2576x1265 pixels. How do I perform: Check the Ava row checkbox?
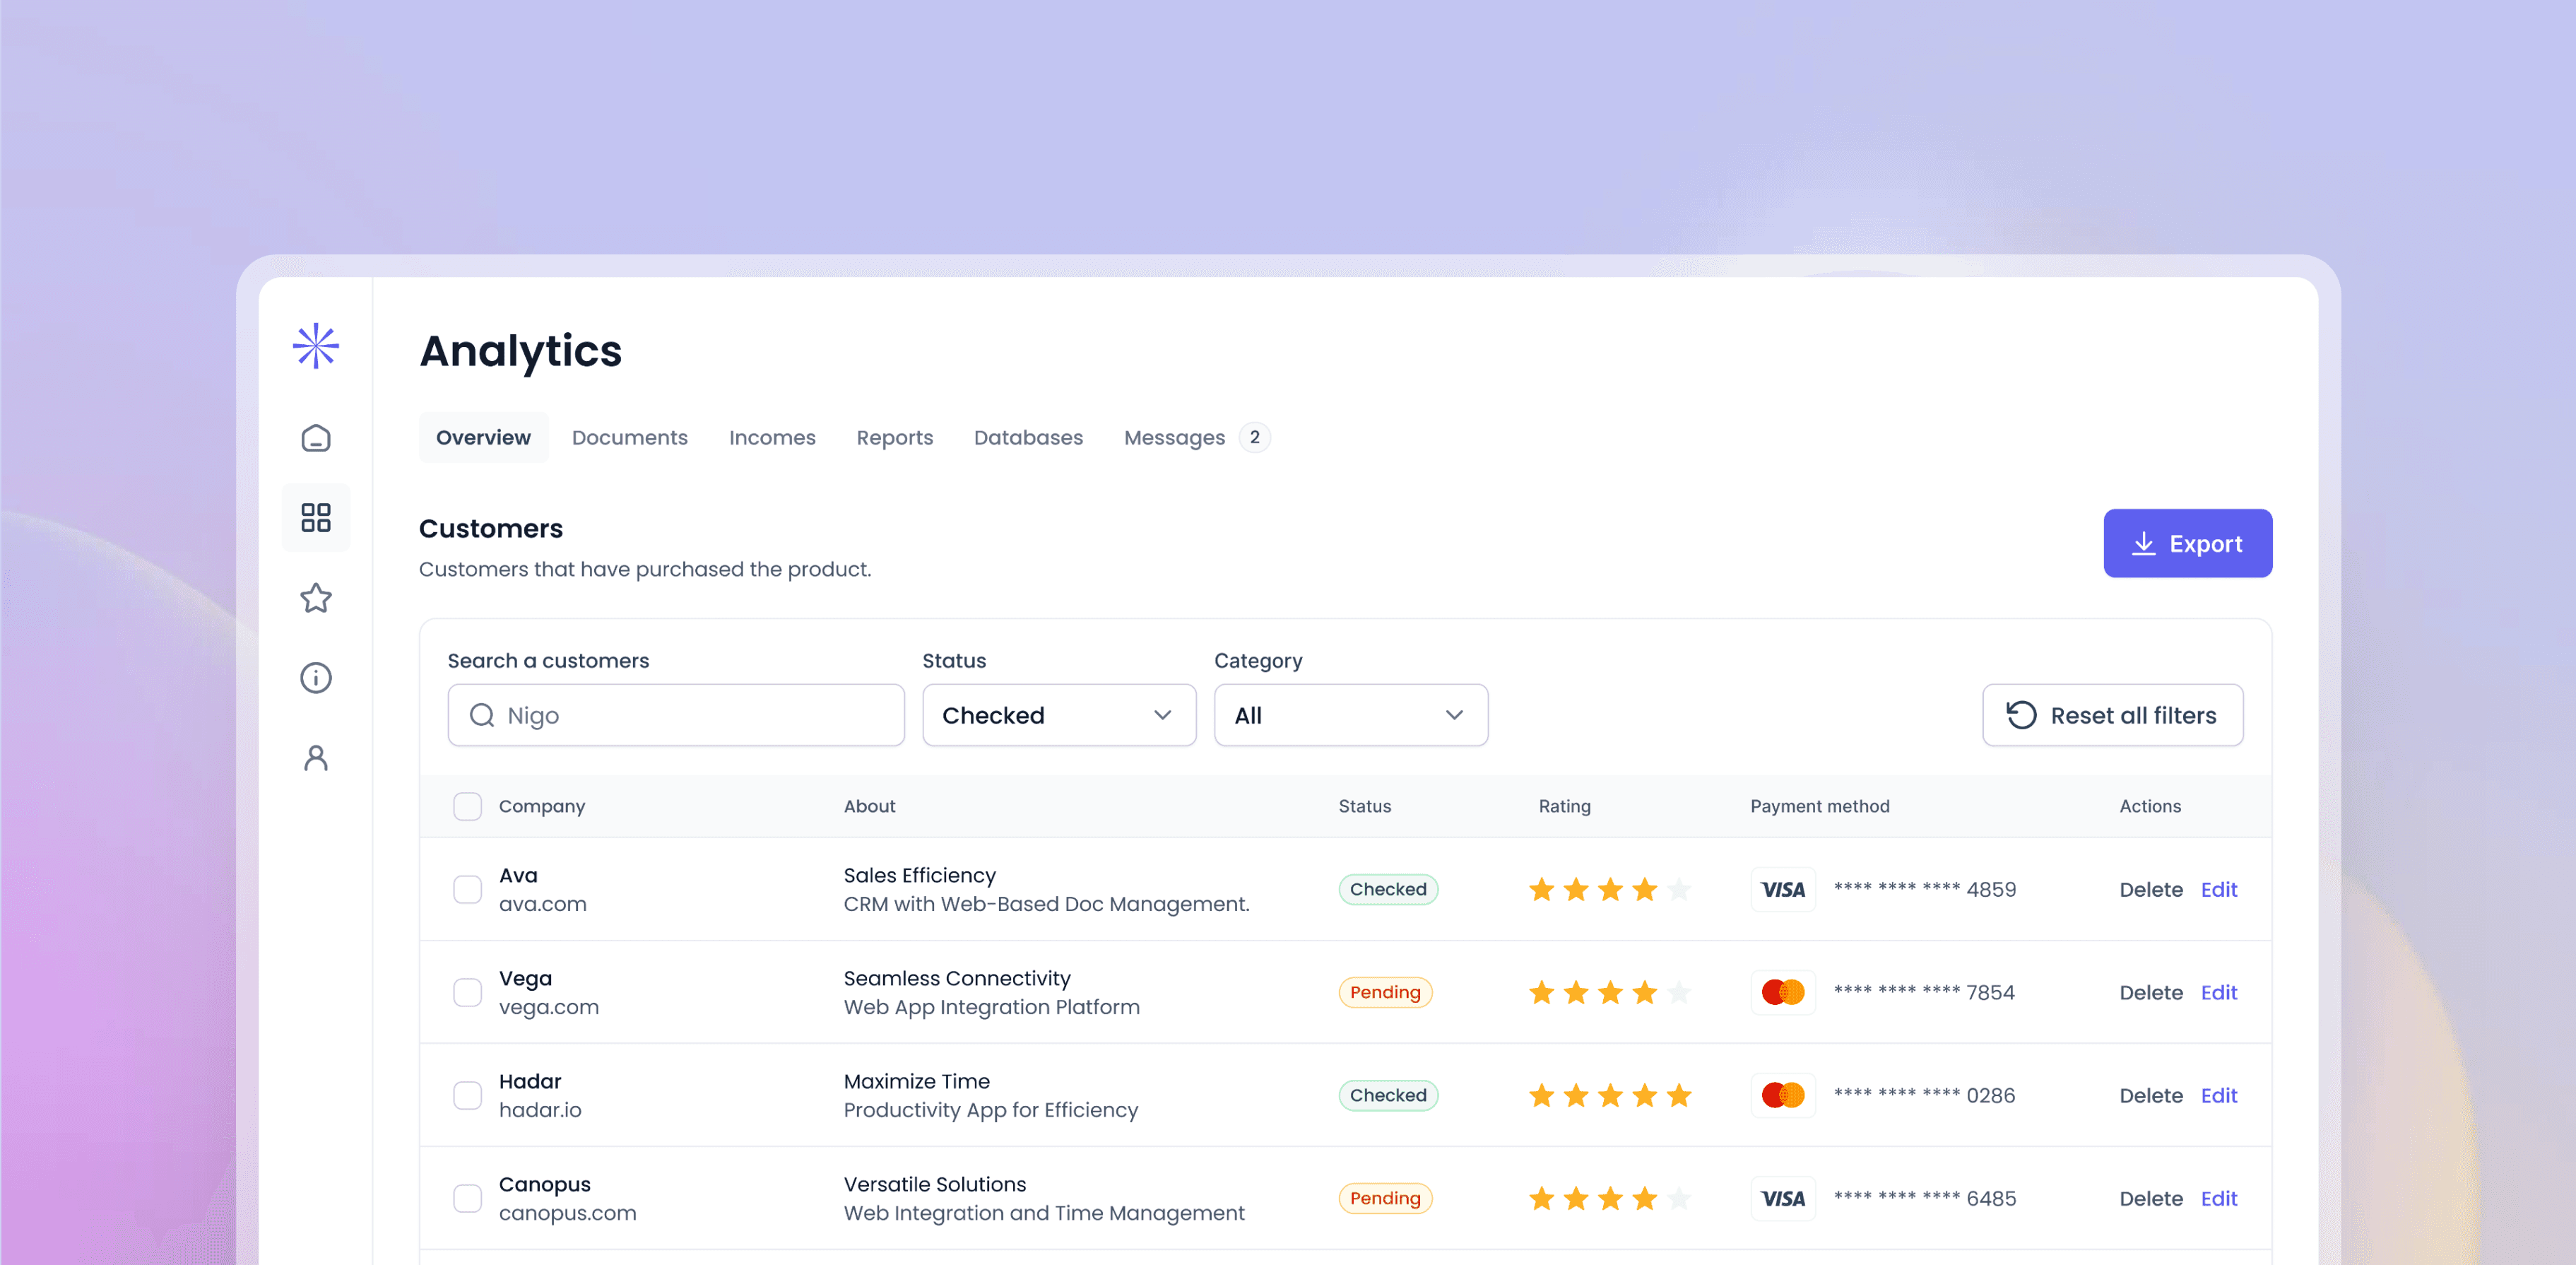467,889
